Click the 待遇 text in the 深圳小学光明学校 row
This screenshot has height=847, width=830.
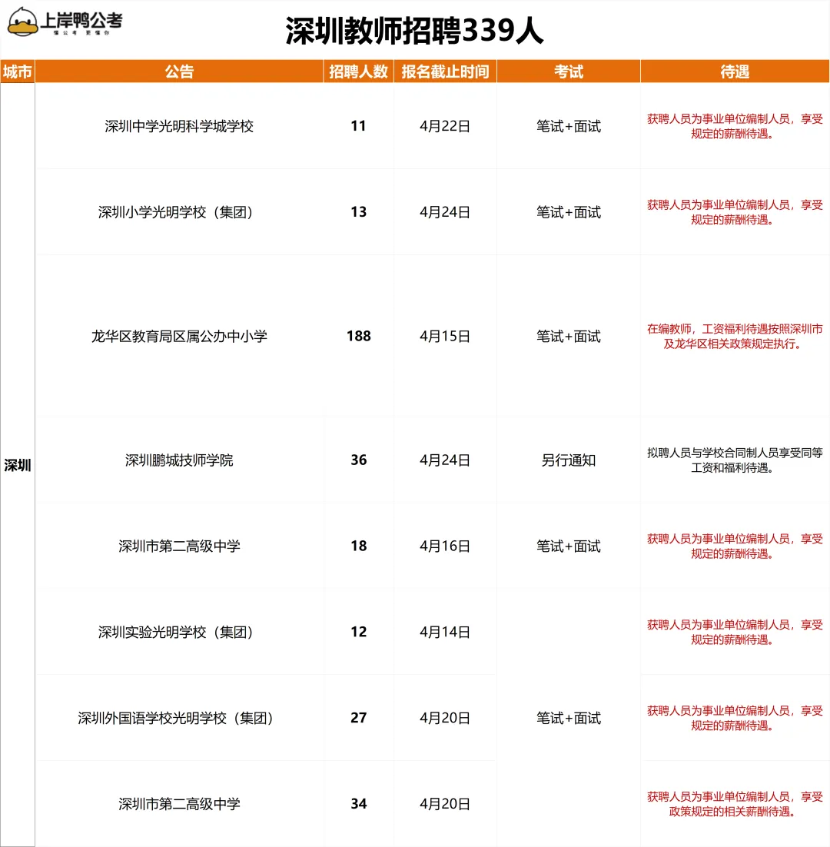coord(735,212)
